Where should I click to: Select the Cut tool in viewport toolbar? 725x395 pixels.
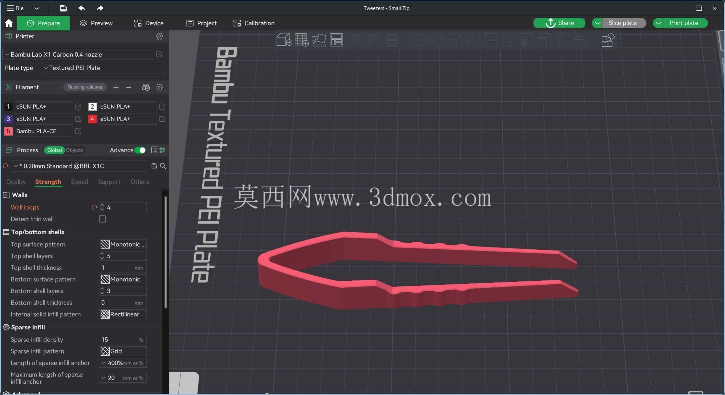click(491, 40)
